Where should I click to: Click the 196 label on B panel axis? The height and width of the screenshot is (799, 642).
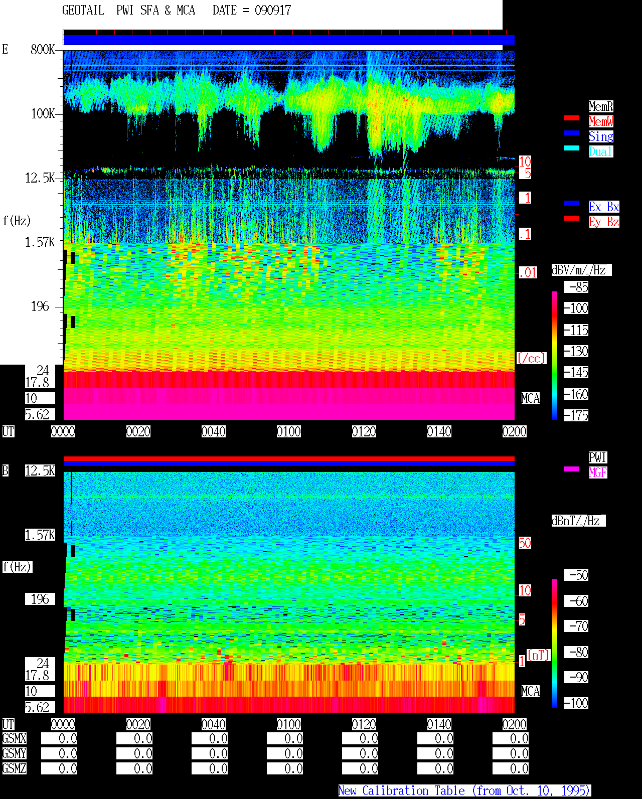40,599
